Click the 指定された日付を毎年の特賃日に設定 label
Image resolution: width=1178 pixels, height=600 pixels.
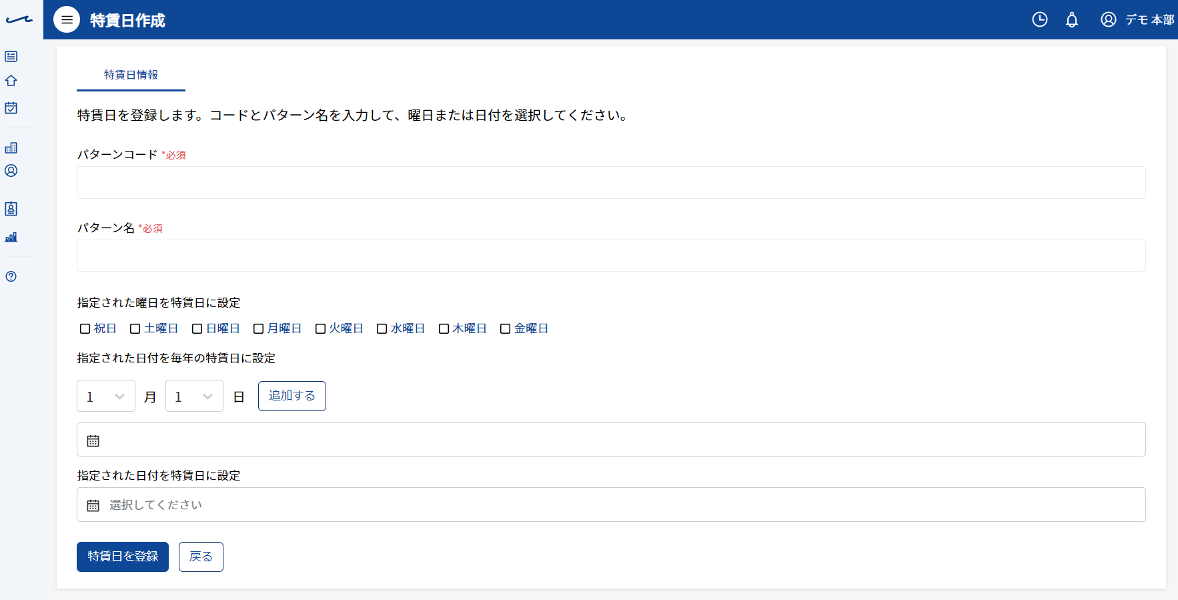point(176,358)
